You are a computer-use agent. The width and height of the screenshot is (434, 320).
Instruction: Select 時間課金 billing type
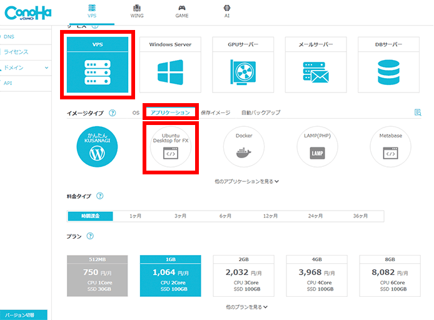click(90, 216)
